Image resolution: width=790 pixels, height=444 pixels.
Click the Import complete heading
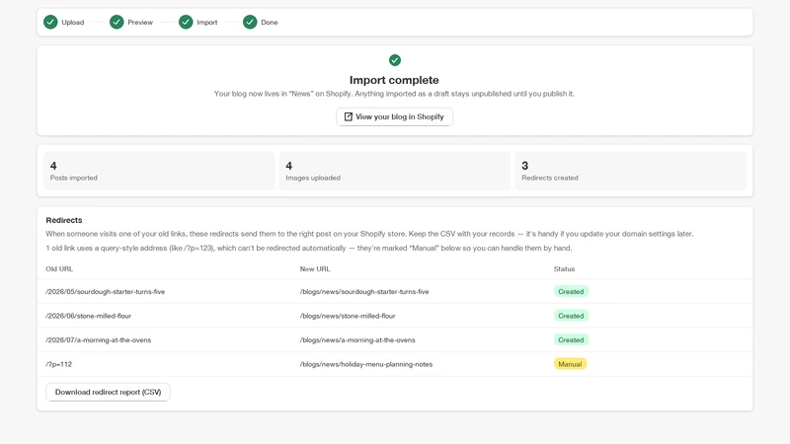[x=394, y=80]
